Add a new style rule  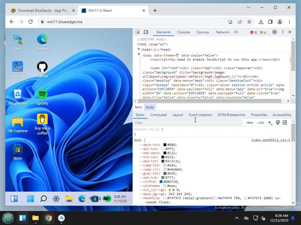click(270, 123)
